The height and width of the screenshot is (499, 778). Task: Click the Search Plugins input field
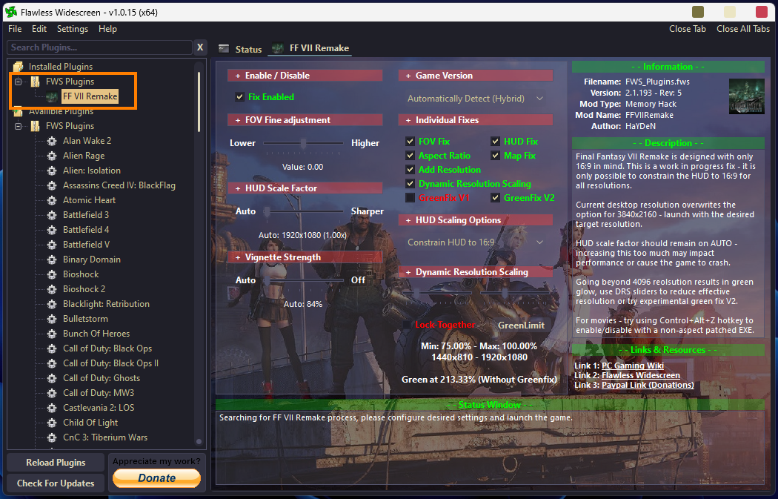[100, 47]
